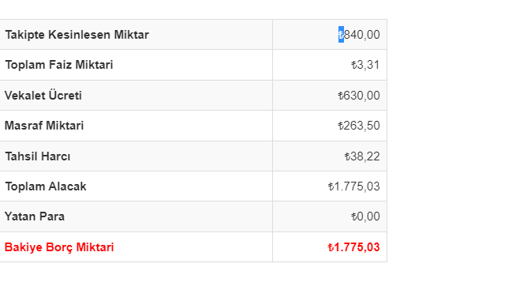Select the ₺0,00 deposited amount

(365, 216)
